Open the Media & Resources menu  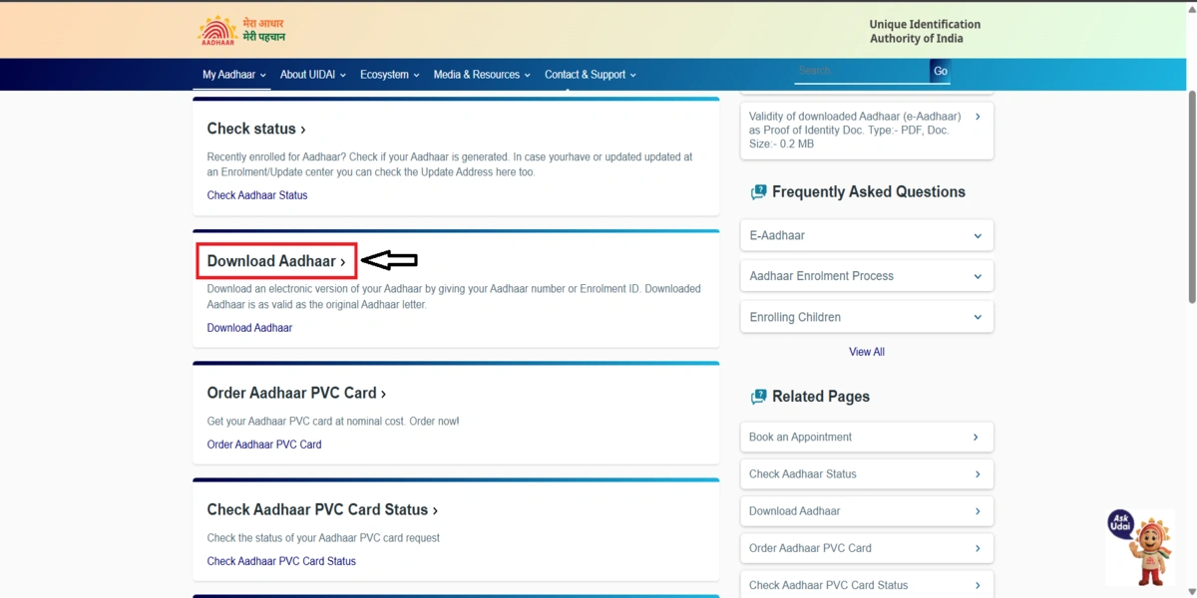476,74
